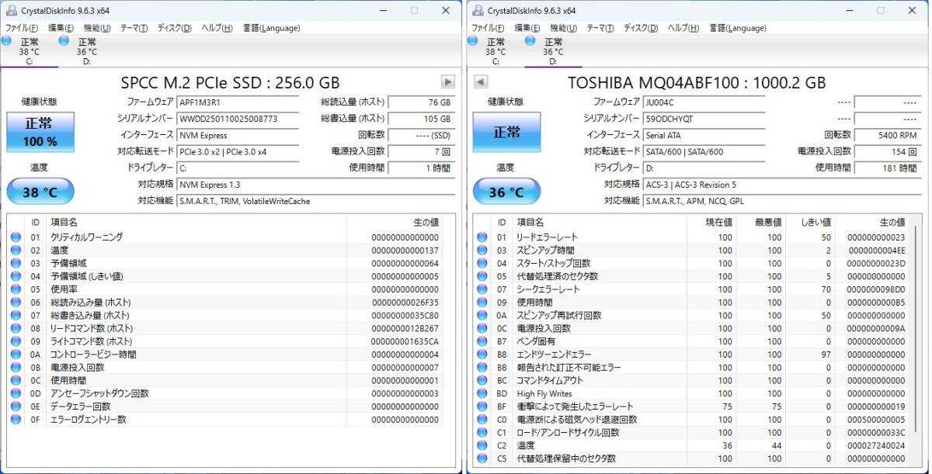The width and height of the screenshot is (932, 474).
Task: Select the D: disk status orb in TOSHIBA window
Action: pos(530,40)
